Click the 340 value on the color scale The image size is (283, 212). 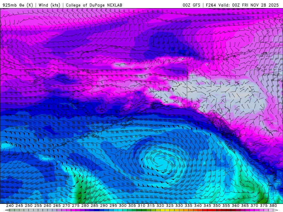[198, 206]
